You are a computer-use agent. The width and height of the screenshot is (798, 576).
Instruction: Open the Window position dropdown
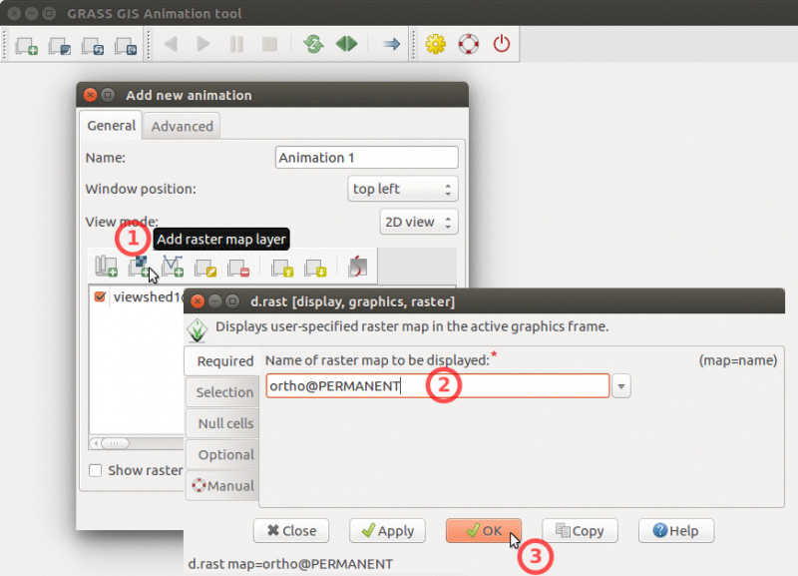click(403, 189)
